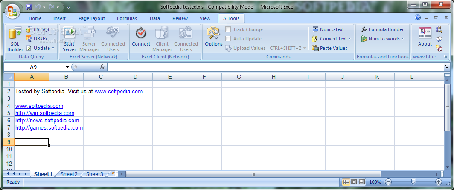The height and width of the screenshot is (190, 454).
Task: Run the Num->Text command
Action: click(x=328, y=29)
